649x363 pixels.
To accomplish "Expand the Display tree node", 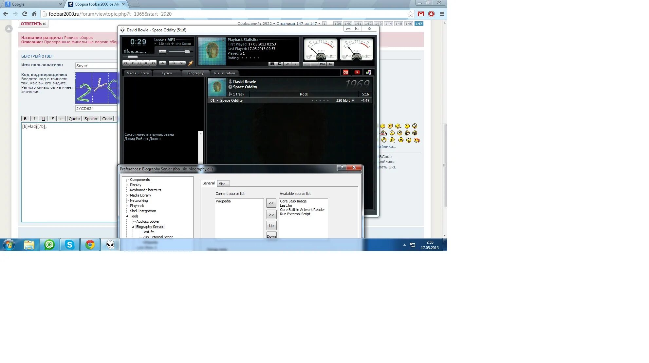I will (x=127, y=185).
